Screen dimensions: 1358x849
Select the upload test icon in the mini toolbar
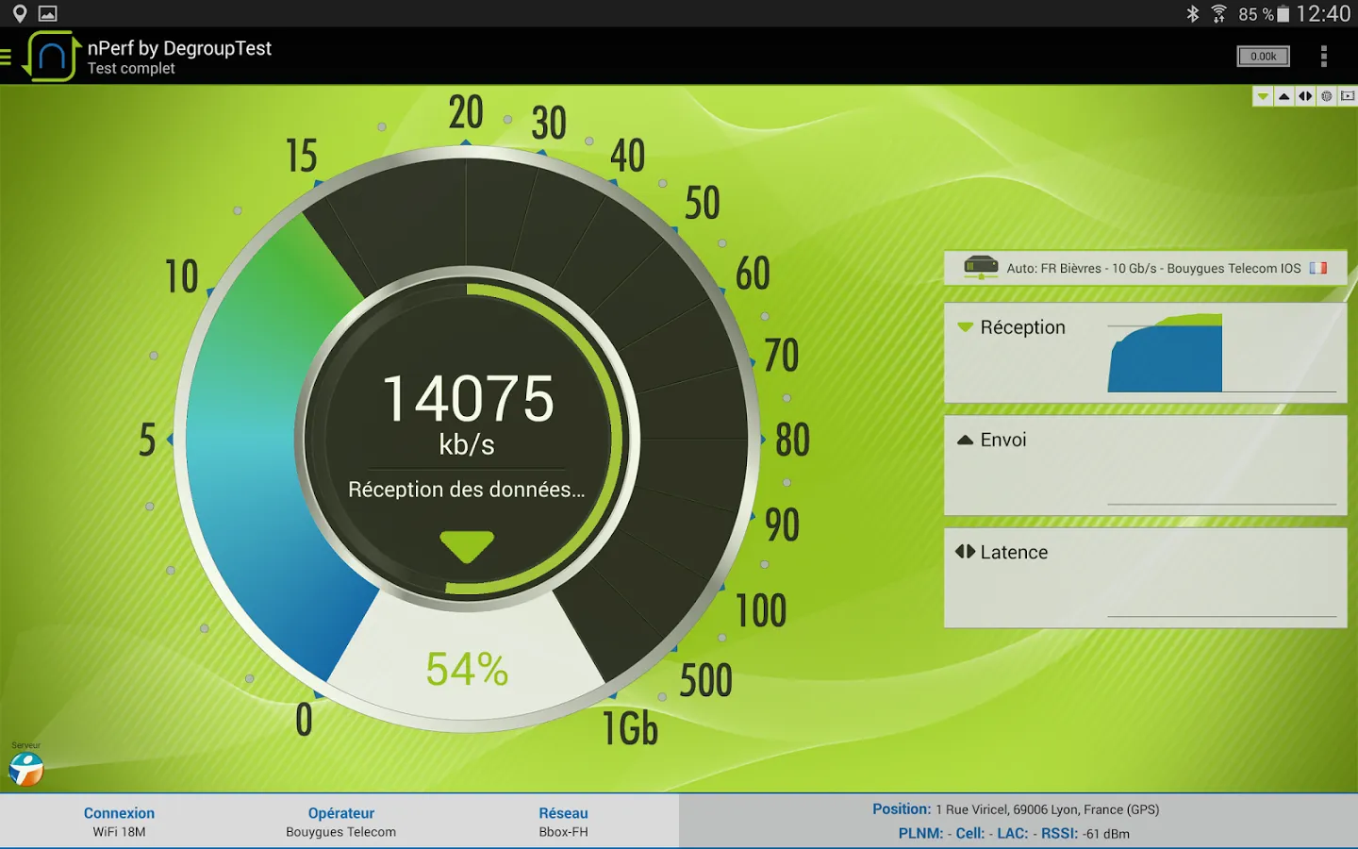pos(1283,96)
